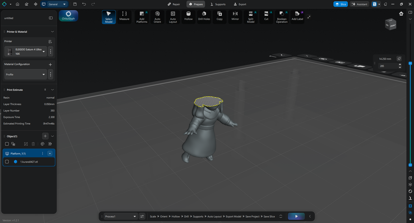Reset the view with the home-eye icon
The image size is (414, 223).
(x=401, y=13)
